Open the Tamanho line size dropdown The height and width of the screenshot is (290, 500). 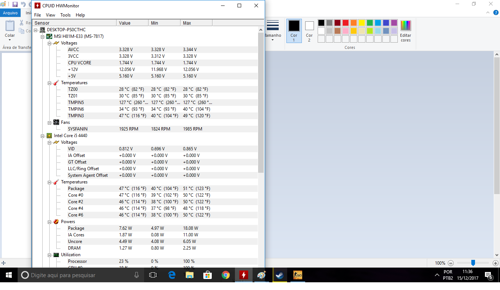tap(272, 31)
